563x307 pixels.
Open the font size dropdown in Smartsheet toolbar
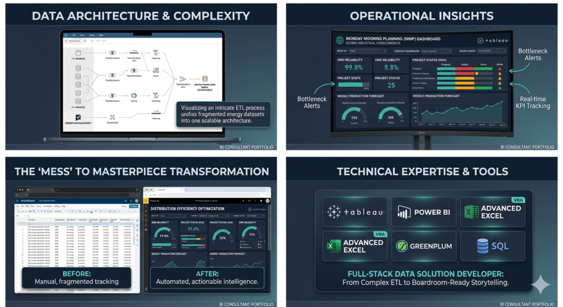73,211
